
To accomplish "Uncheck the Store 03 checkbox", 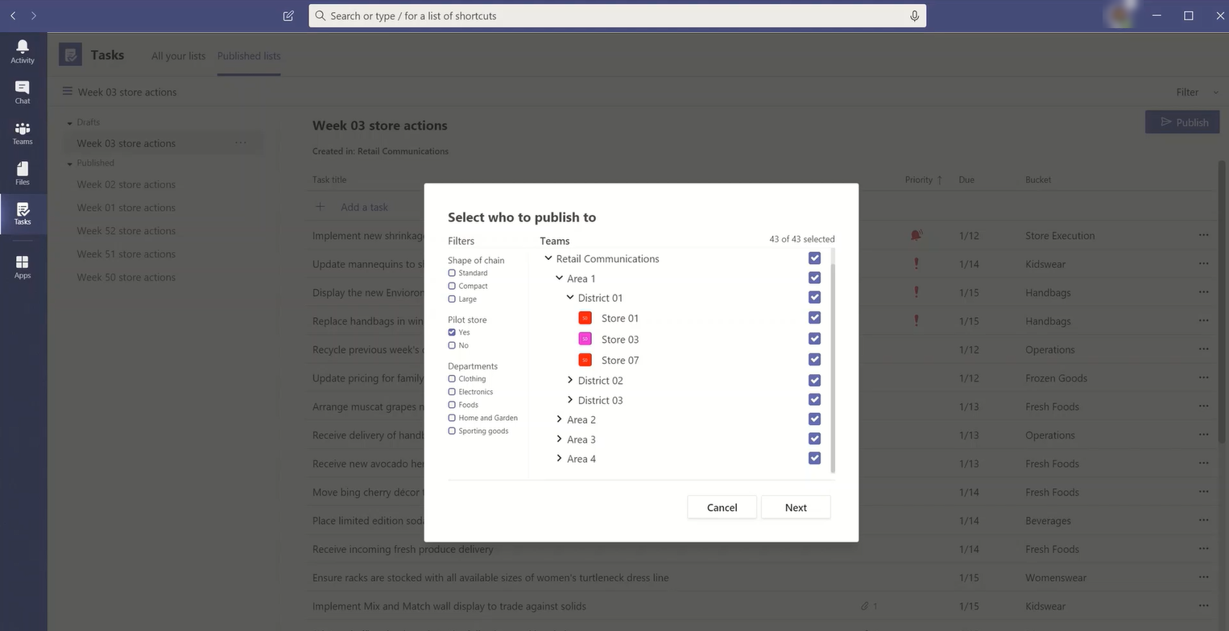I will point(814,339).
